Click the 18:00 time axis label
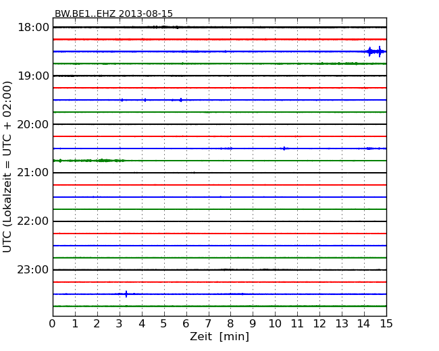 [x=33, y=28]
